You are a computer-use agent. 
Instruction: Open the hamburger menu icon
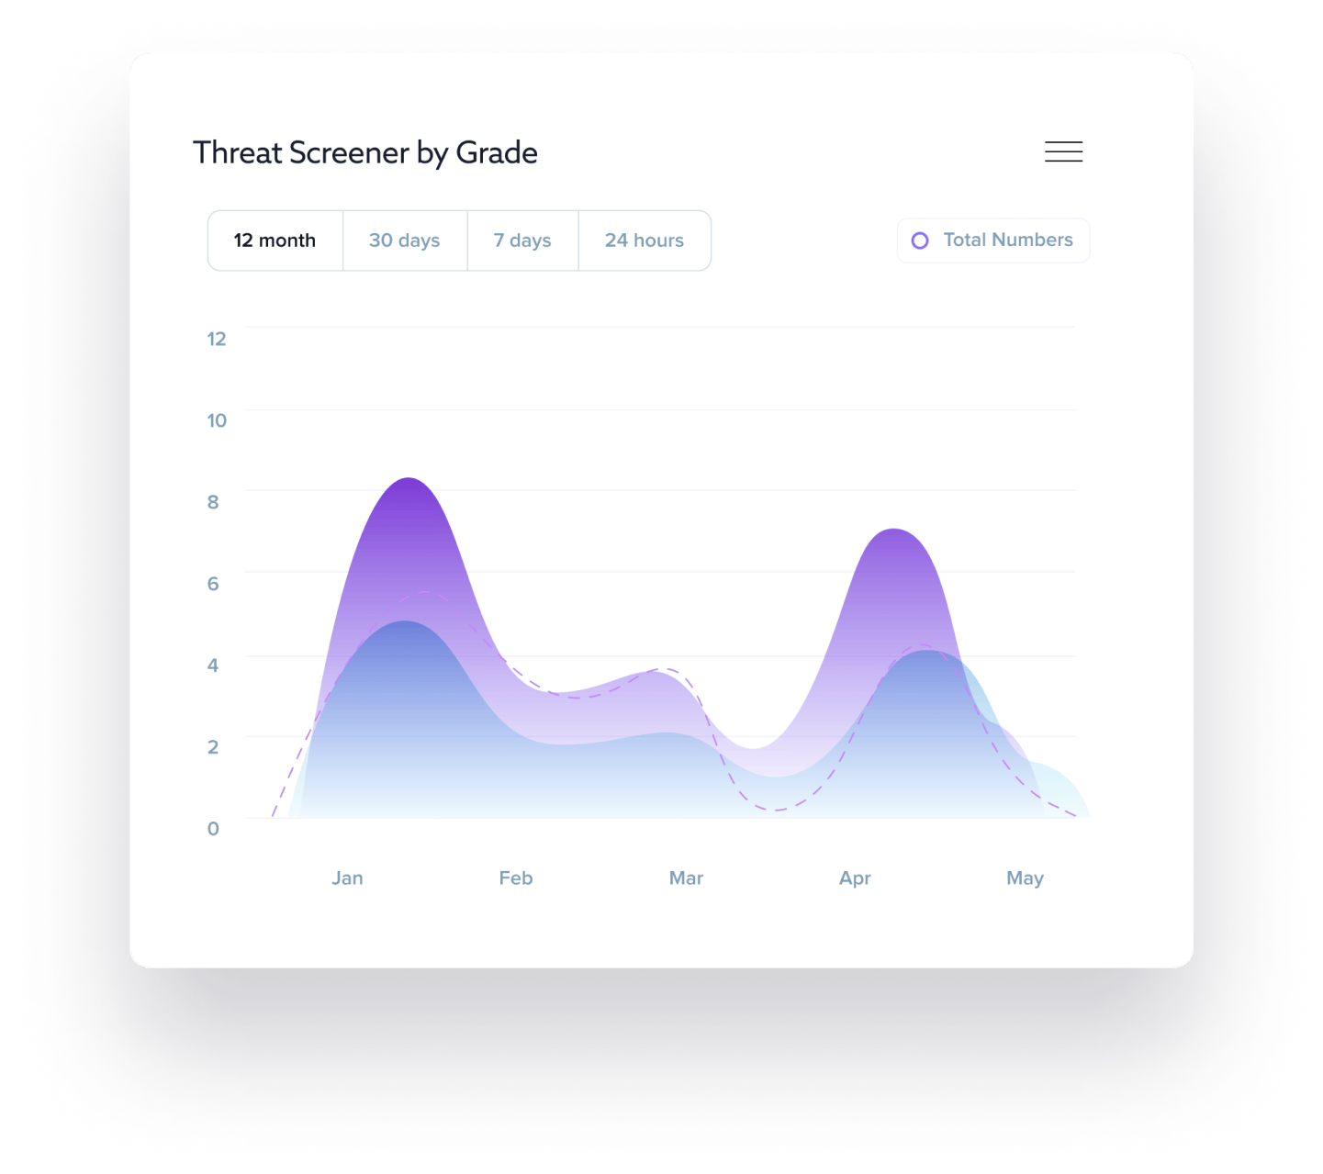1063,151
